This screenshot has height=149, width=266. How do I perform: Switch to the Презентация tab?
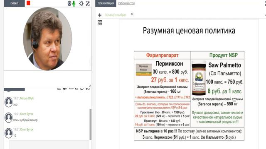pyautogui.click(x=106, y=3)
